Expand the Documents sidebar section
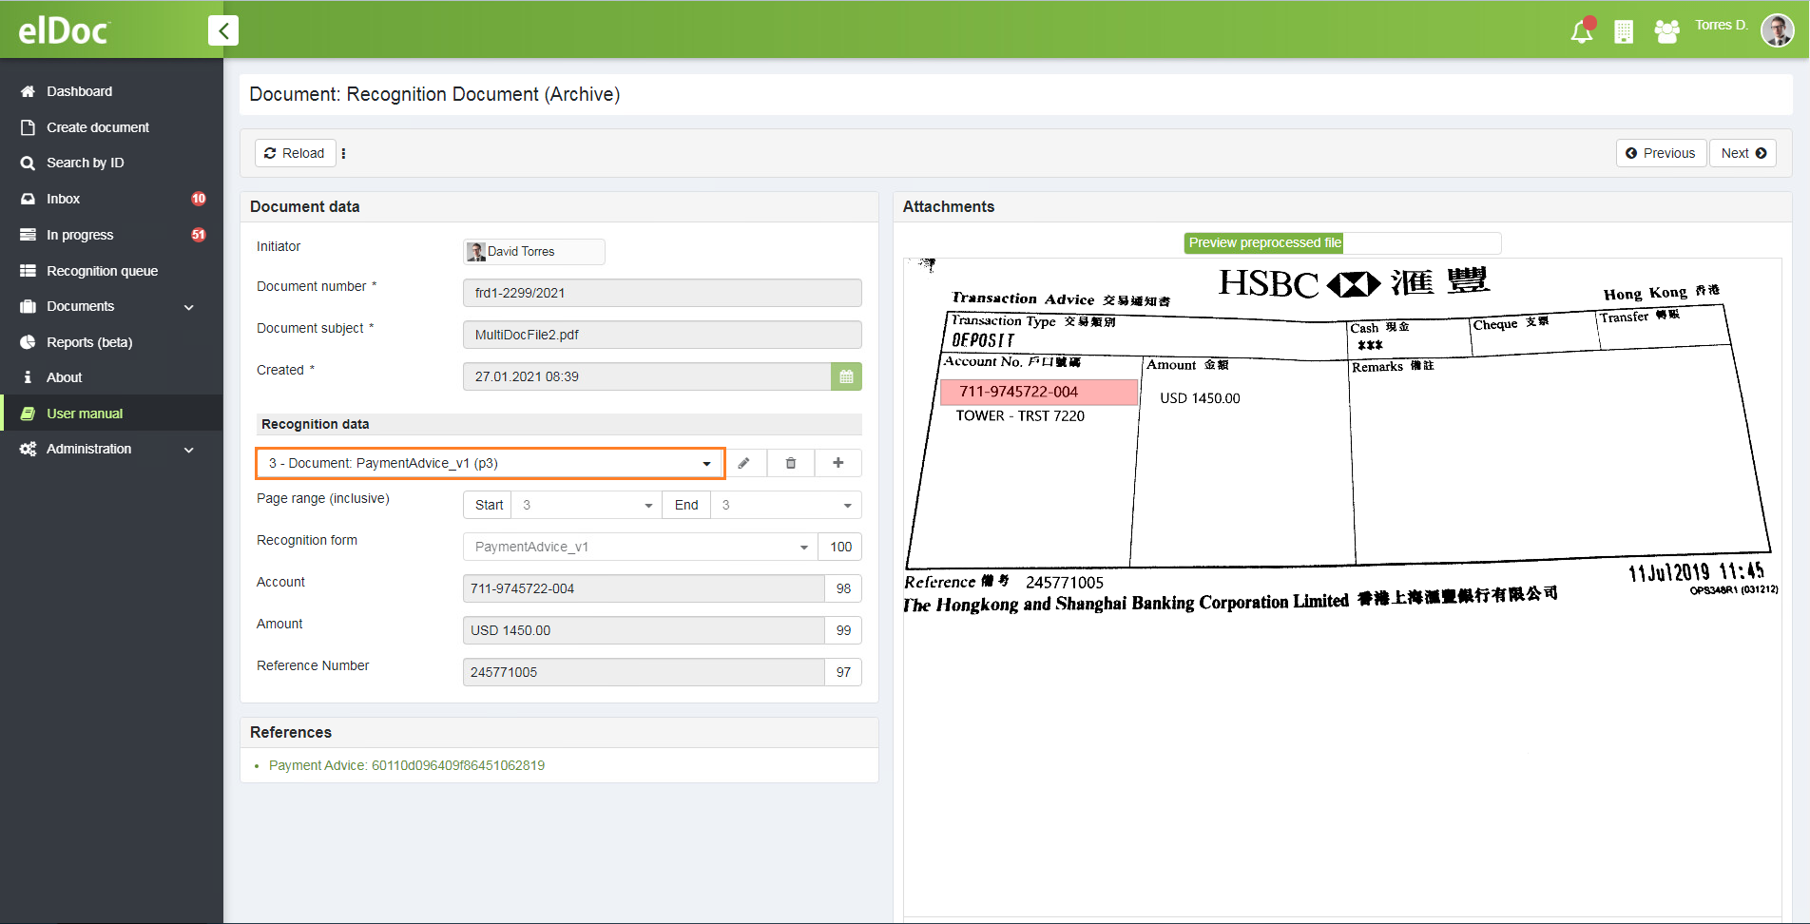1810x924 pixels. 80,306
